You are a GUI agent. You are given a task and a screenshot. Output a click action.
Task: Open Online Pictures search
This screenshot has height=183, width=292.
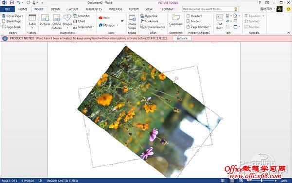click(x=56, y=21)
